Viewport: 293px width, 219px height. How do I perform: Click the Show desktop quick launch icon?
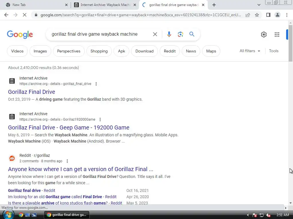[x=27, y=215]
